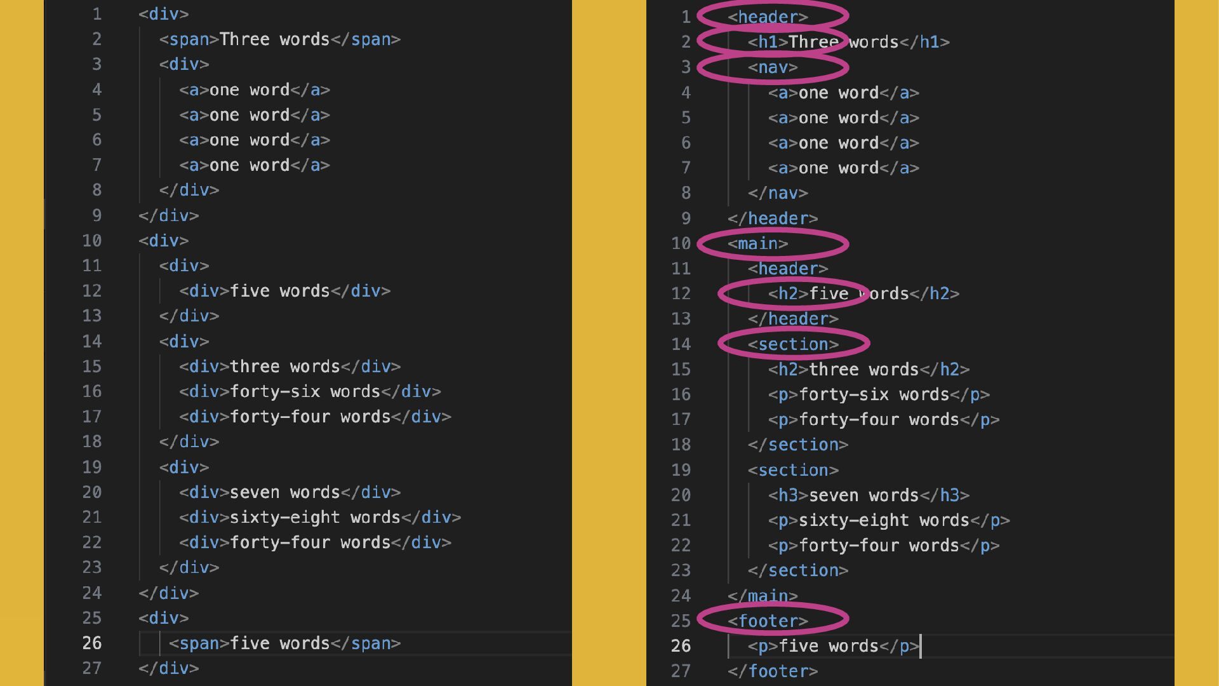Place cursor on left editor line 26 span
1219x686 pixels.
click(284, 643)
